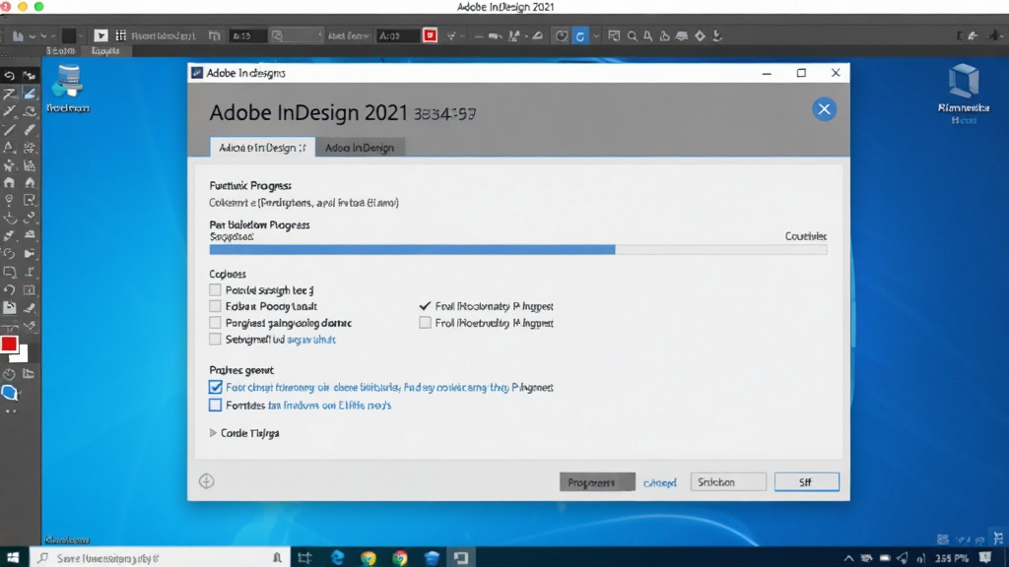Follow the blue 'agzar shdt' link
Viewport: 1009px width, 567px height.
click(x=310, y=340)
